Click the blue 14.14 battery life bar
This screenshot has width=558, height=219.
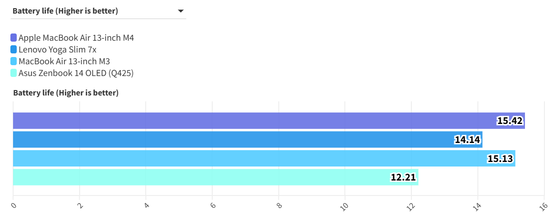tap(226, 139)
